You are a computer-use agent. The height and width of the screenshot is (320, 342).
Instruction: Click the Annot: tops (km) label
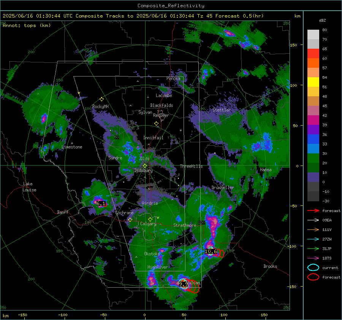27,25
